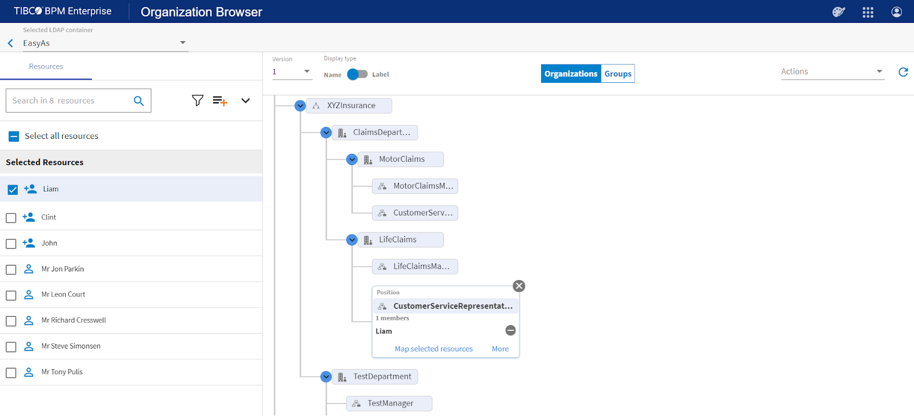Click the Search in 8 resources field

pos(69,101)
